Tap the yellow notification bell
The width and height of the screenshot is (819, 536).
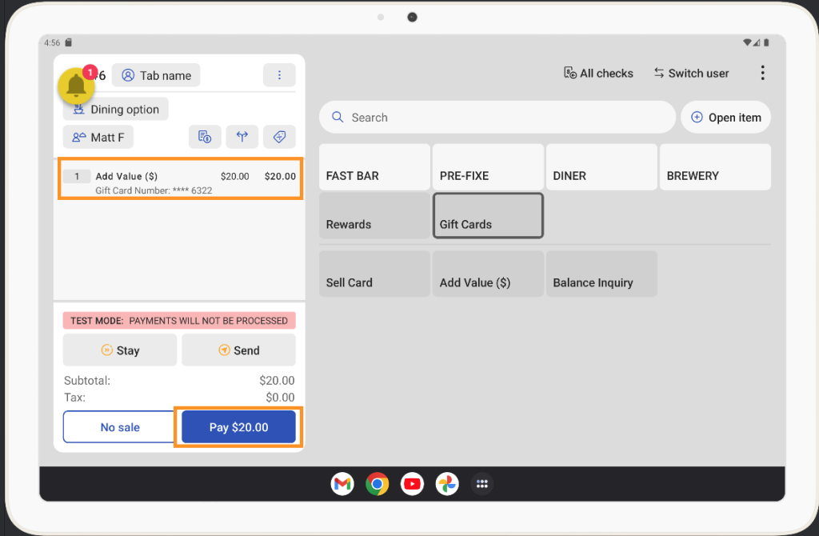tap(77, 86)
